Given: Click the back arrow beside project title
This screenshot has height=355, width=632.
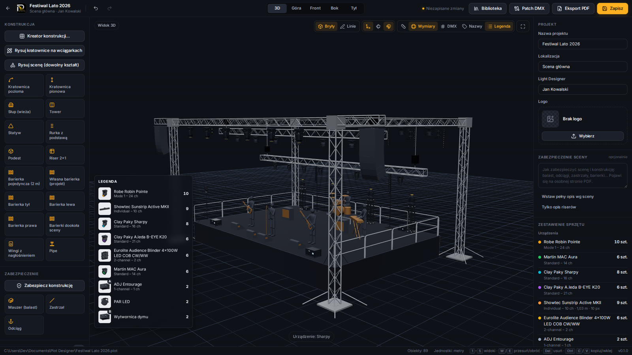Looking at the screenshot, I should (8, 8).
